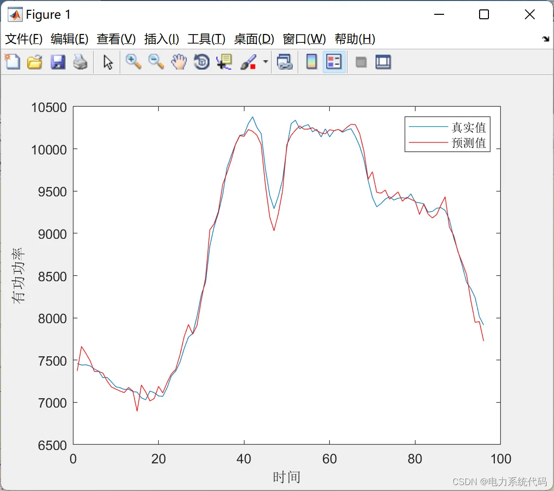Image resolution: width=554 pixels, height=491 pixels.
Task: Click the dock figure arrow icon
Action: [546, 38]
